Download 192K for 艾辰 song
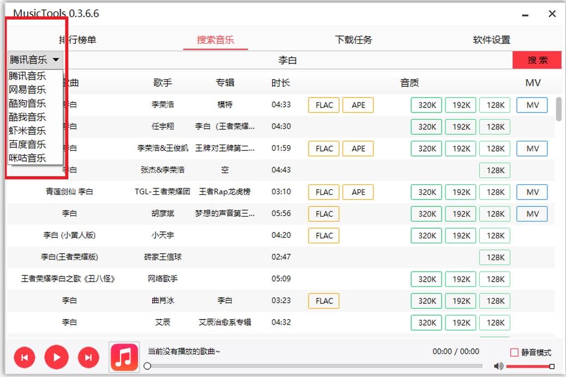Image resolution: width=566 pixels, height=377 pixels. pos(461,323)
